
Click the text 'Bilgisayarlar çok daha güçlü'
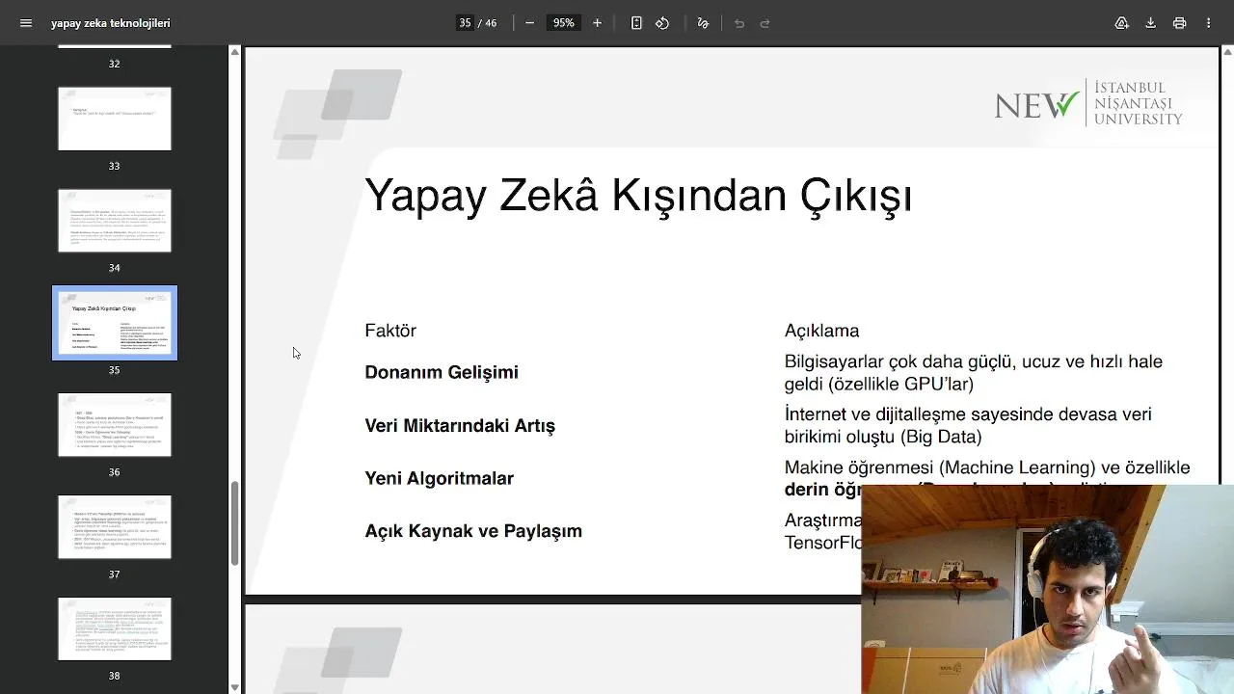tap(897, 361)
